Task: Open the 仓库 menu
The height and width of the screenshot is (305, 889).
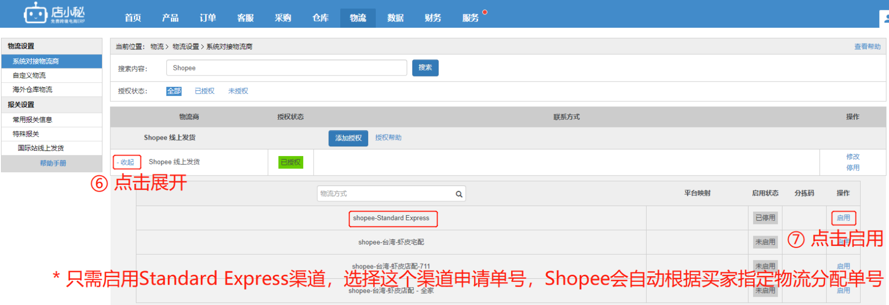Action: click(320, 18)
